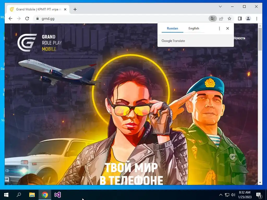267x200 pixels.
Task: Click the page scrollbar up arrow
Action: [x=260, y=26]
